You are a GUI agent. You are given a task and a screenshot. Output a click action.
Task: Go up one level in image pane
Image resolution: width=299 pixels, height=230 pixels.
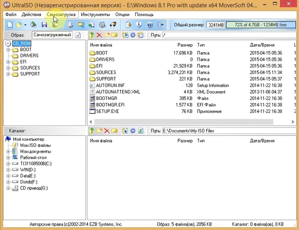click(92, 35)
